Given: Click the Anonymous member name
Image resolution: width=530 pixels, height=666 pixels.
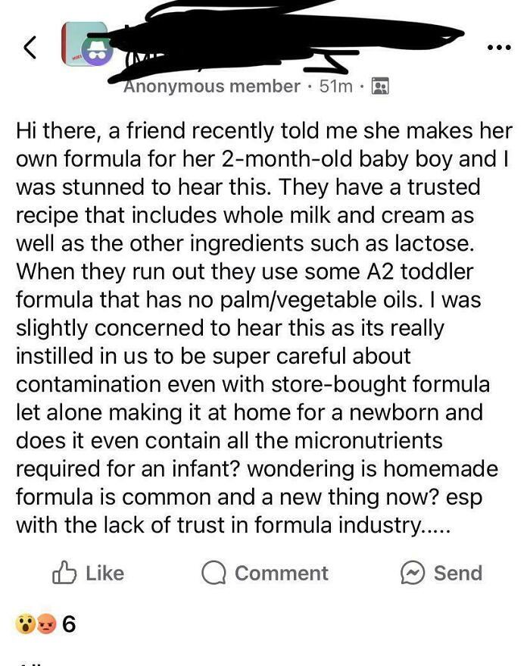Looking at the screenshot, I should tap(209, 86).
